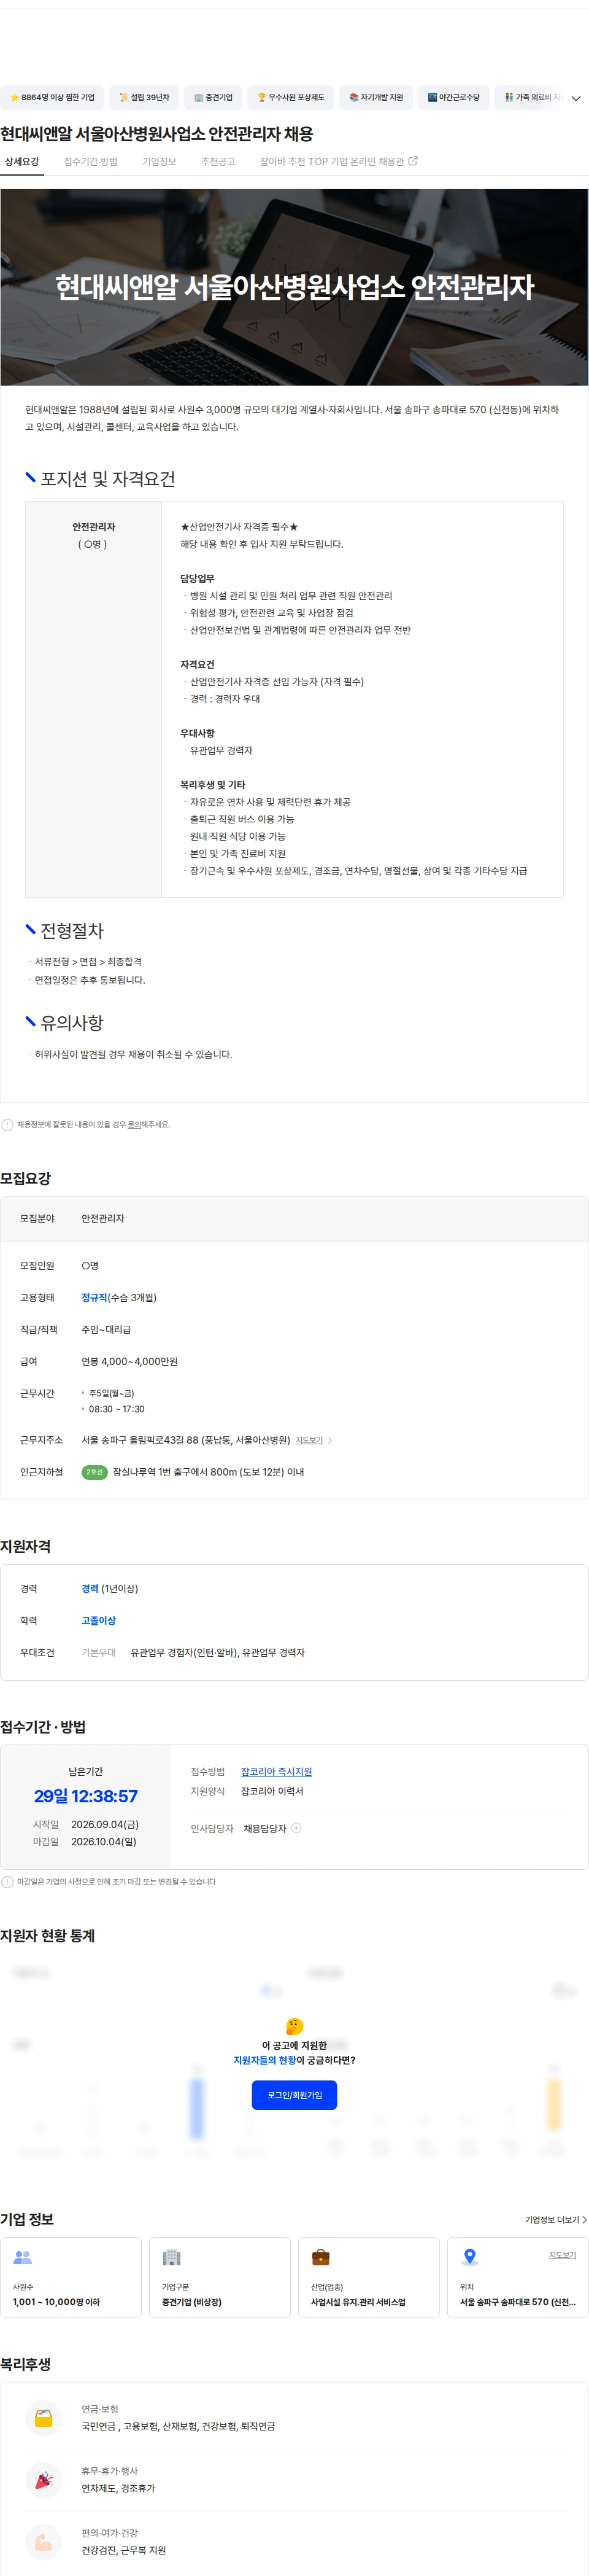The height and width of the screenshot is (2576, 589).
Task: Click info icon beside 마감일은 기업의 사정으로 notice
Action: point(8,1881)
